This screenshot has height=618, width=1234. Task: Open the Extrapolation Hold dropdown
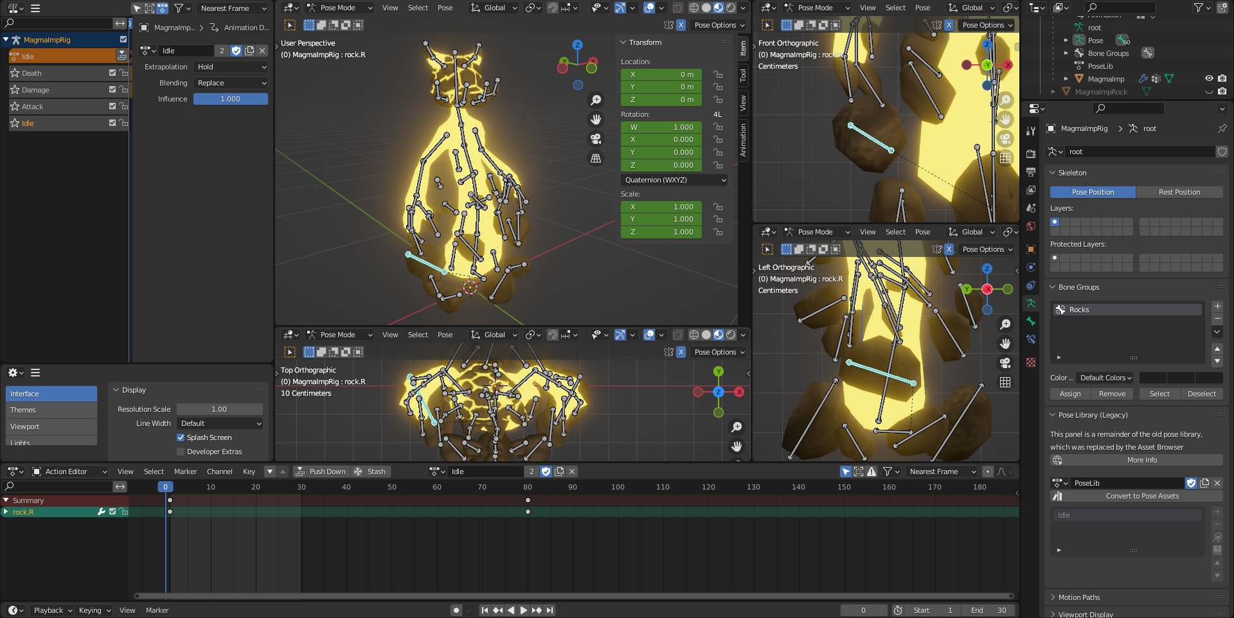tap(231, 67)
